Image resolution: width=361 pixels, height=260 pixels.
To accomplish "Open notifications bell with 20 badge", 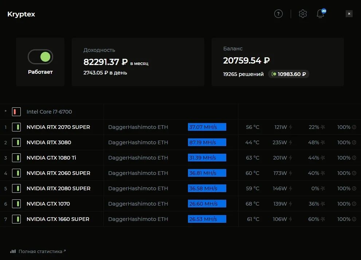I will click(321, 14).
